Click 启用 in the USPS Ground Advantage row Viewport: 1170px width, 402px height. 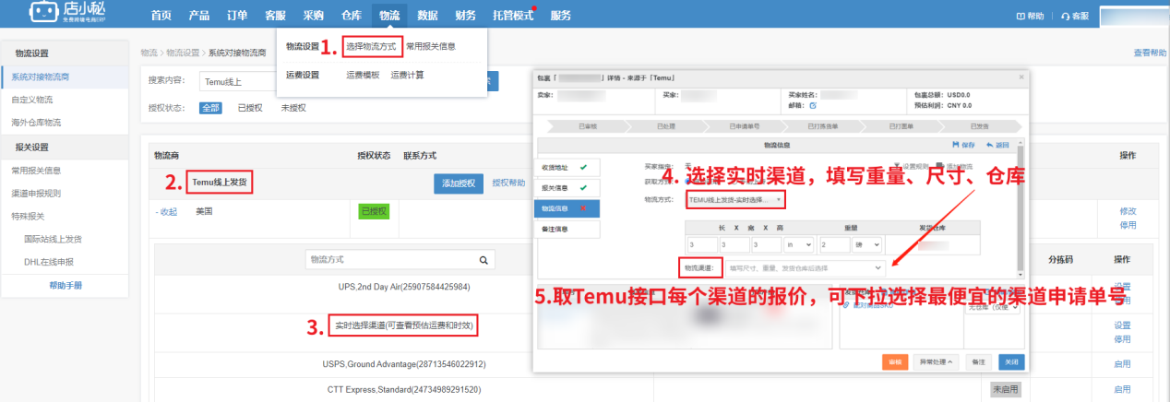(x=1122, y=364)
